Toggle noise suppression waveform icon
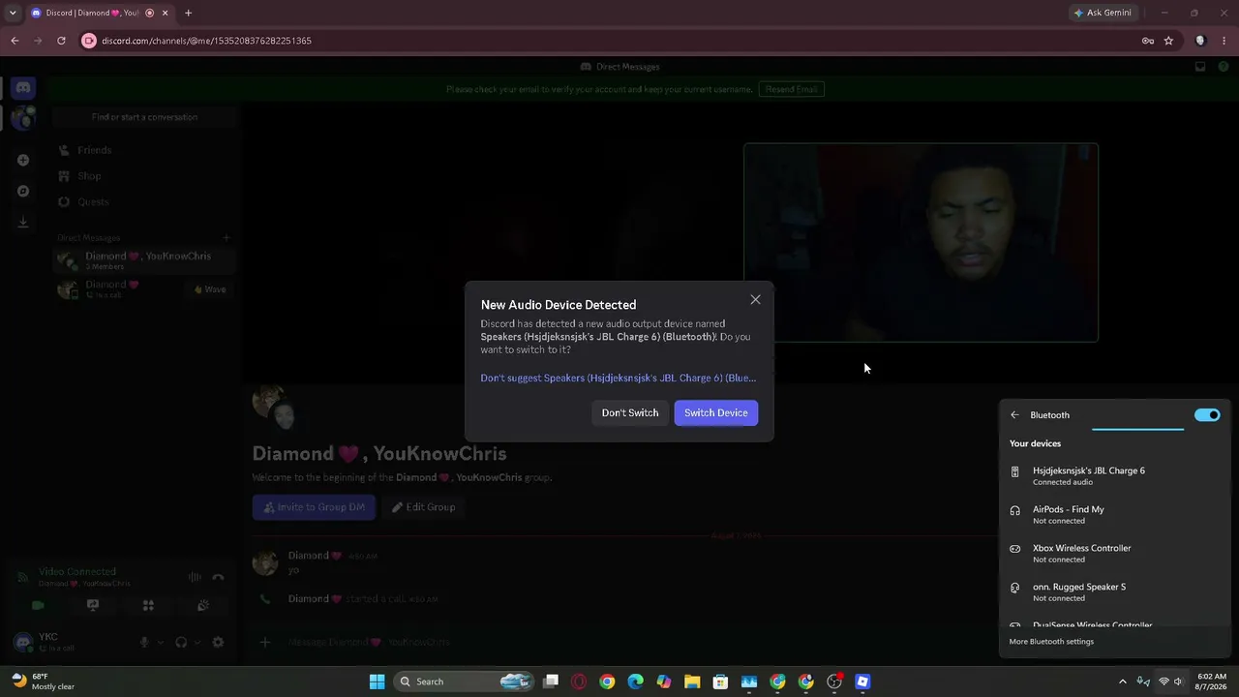1239x697 pixels. click(195, 577)
